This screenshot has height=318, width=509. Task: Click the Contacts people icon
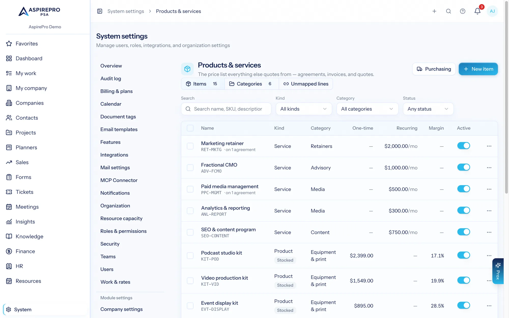[9, 118]
